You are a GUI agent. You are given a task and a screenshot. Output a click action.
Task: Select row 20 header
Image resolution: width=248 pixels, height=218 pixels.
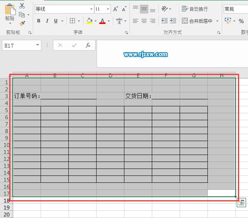pos(6,215)
